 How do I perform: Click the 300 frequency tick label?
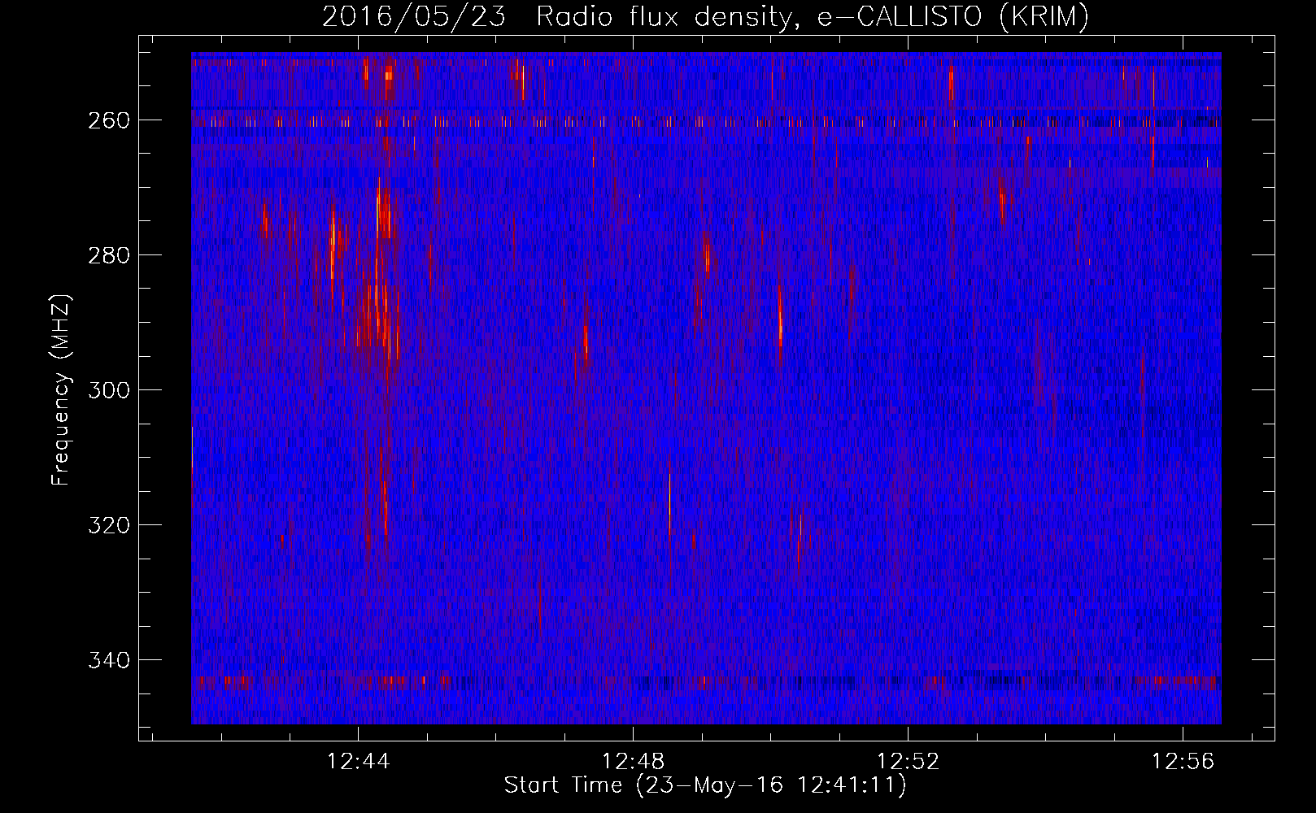[x=109, y=390]
